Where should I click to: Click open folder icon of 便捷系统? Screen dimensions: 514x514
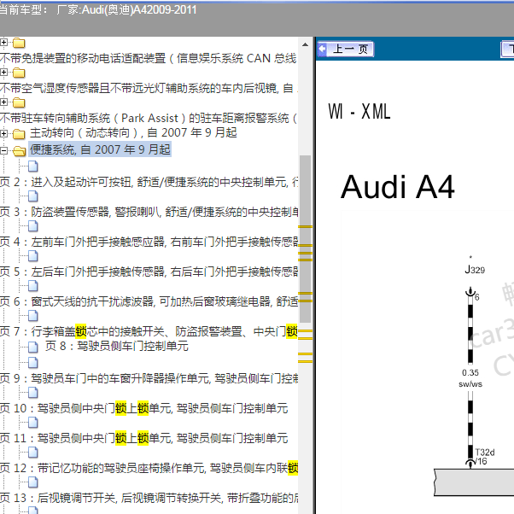(x=20, y=151)
